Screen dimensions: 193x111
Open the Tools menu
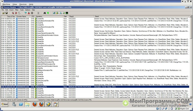(22, 10)
